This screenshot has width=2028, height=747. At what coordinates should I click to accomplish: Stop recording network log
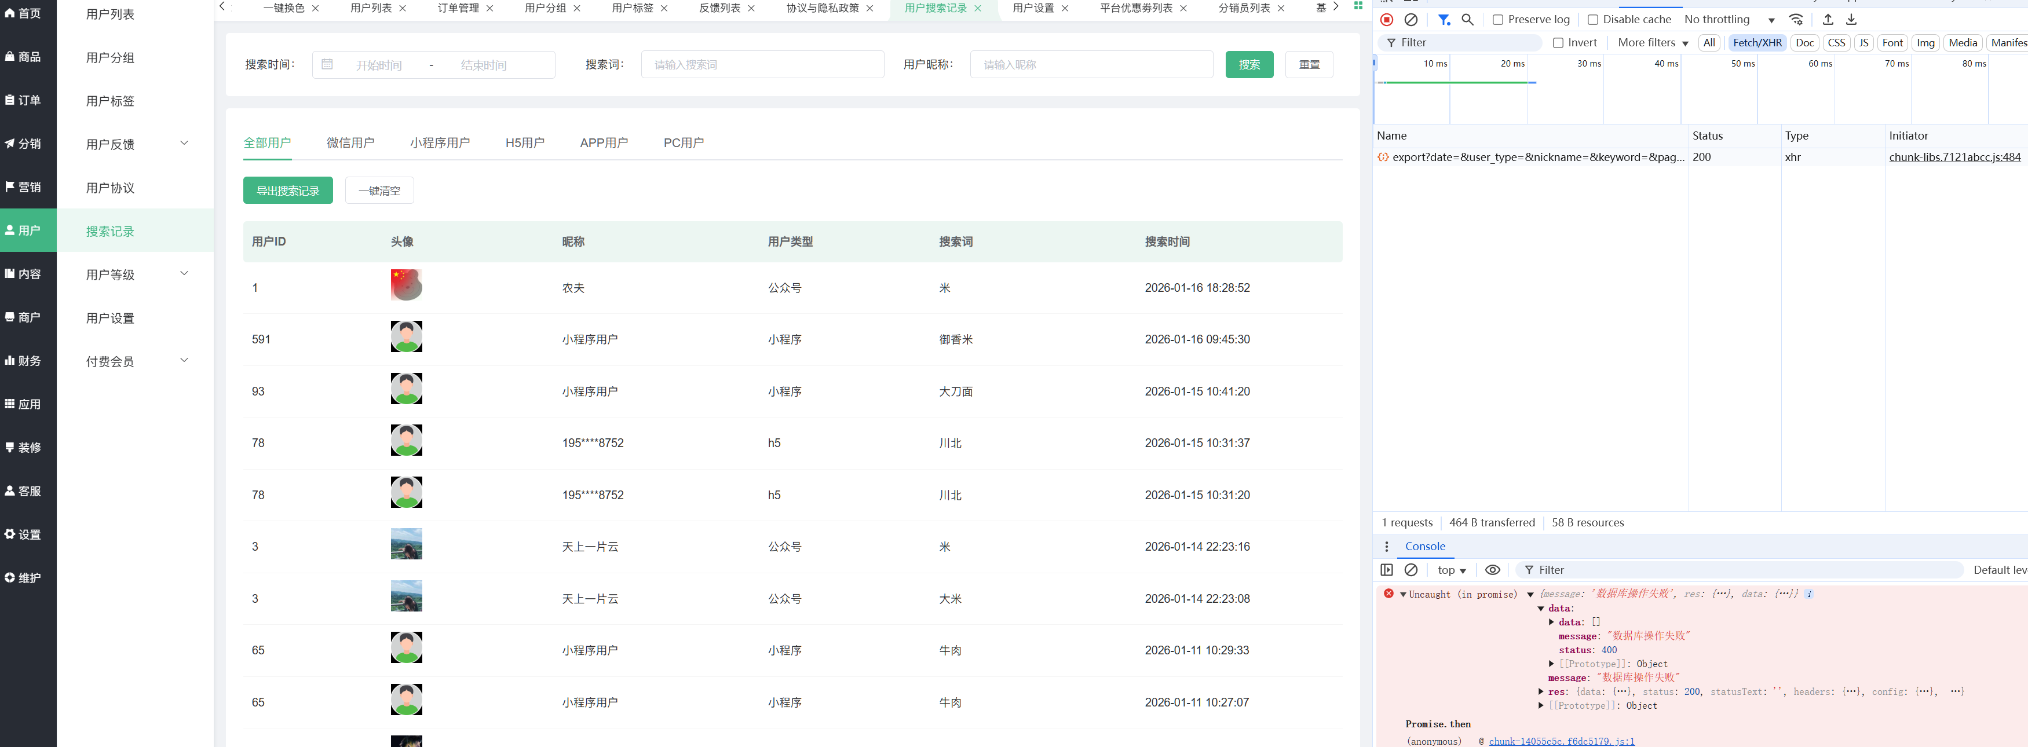pyautogui.click(x=1386, y=20)
